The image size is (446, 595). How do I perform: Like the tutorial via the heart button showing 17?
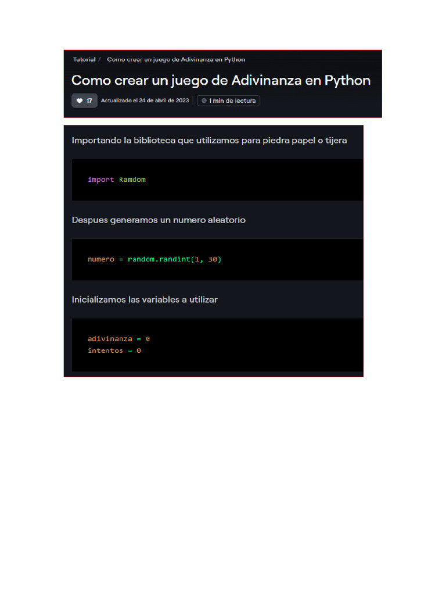85,101
